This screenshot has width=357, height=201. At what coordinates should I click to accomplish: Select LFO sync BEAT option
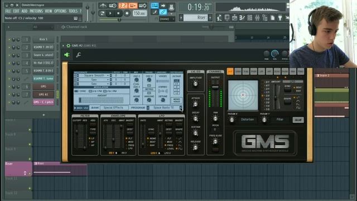point(152,142)
